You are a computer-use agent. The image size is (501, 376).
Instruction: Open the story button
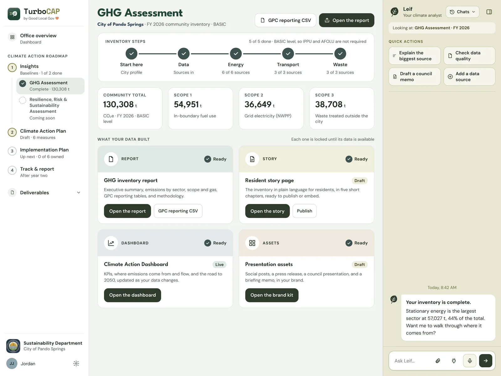pos(267,211)
